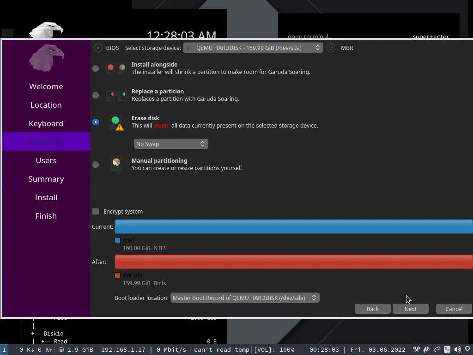Go to the Welcome step
This screenshot has width=473, height=355.
pos(46,86)
